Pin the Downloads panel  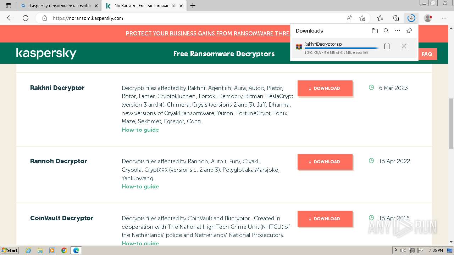click(409, 31)
